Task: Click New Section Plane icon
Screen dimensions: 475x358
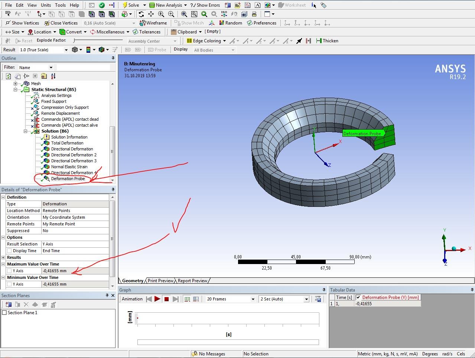Action: pyautogui.click(x=9, y=305)
